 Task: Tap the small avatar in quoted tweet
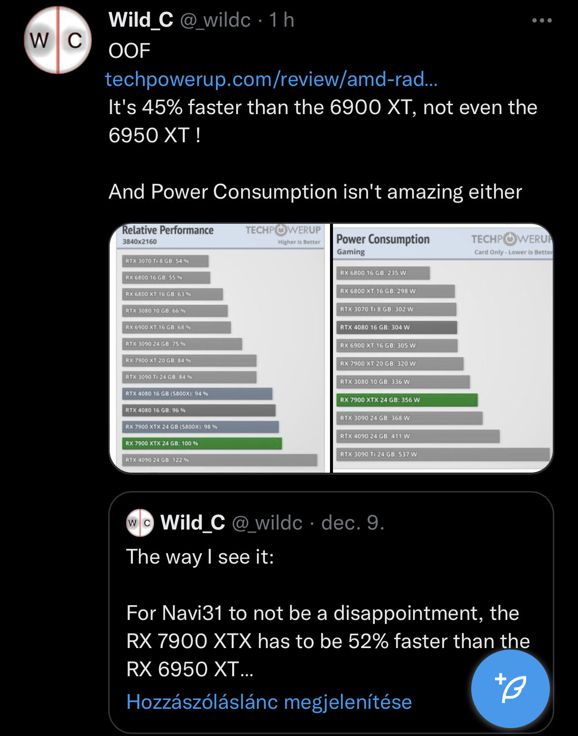140,523
